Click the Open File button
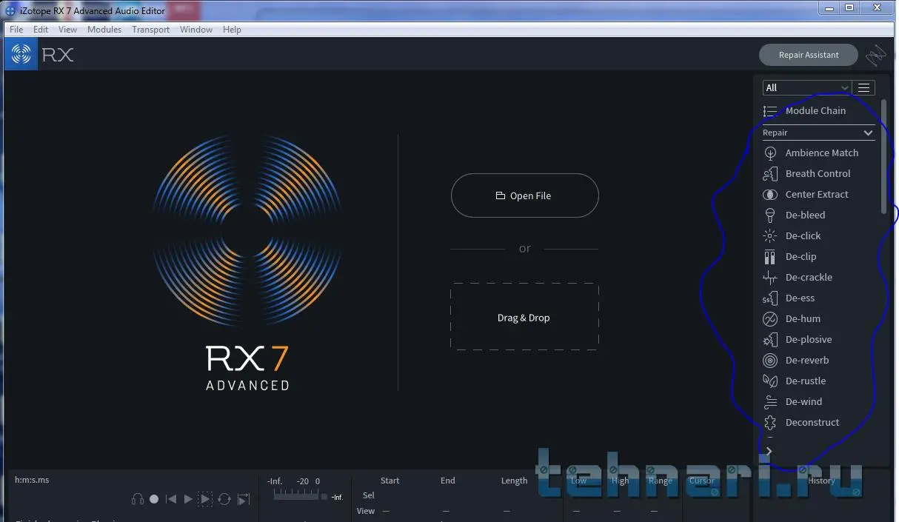The height and width of the screenshot is (522, 899). click(x=524, y=195)
